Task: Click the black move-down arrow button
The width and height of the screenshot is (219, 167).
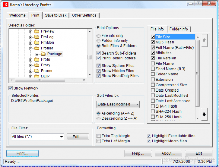Action: [x=204, y=114]
